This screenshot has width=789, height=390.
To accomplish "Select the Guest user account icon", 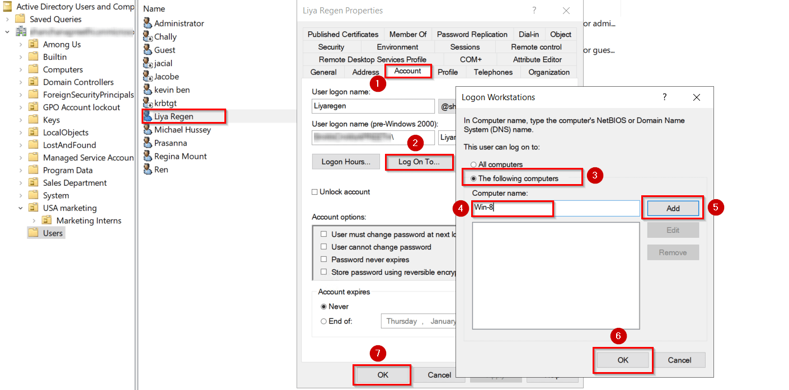I will pyautogui.click(x=148, y=50).
